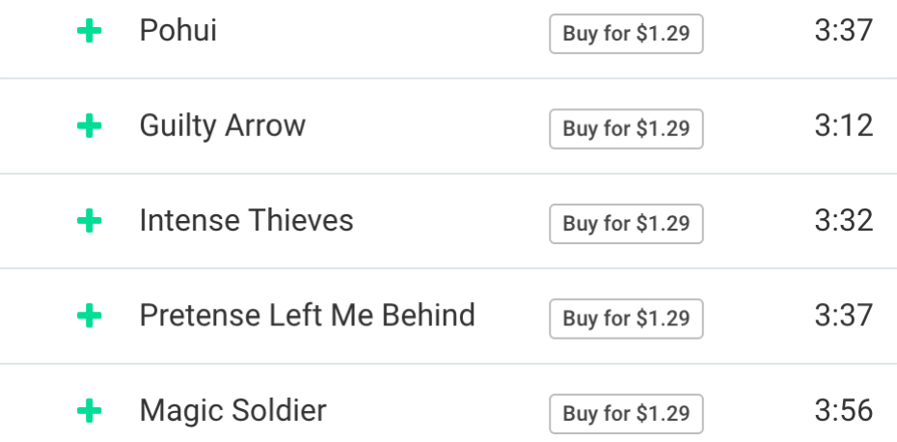897x442 pixels.
Task: Add Guilty Arrow using its plus icon
Action: [x=89, y=126]
